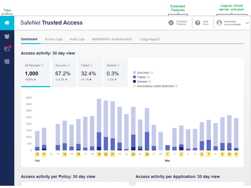This screenshot has width=251, height=188.
Task: Open the Home sidebar icon
Action: [7, 23]
